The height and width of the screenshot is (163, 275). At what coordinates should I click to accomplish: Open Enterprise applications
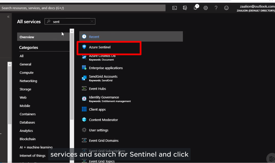coord(106,68)
